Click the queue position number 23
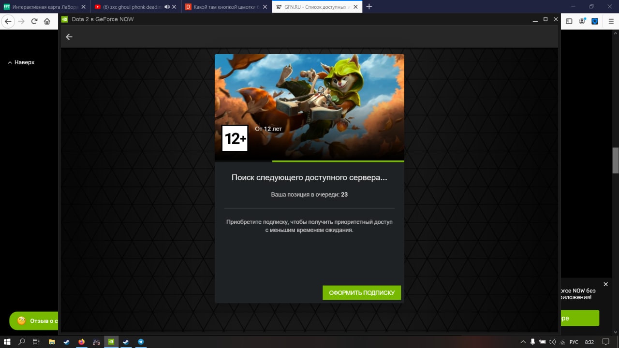619x348 pixels. click(344, 195)
